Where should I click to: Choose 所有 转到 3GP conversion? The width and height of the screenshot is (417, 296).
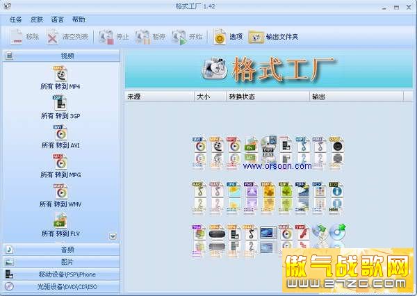click(x=60, y=107)
